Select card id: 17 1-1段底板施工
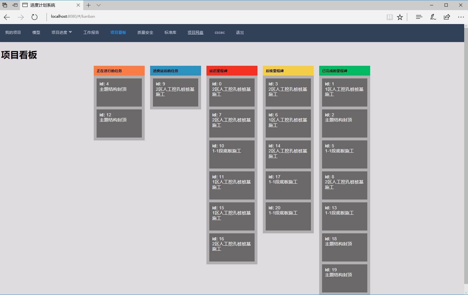 (288, 185)
